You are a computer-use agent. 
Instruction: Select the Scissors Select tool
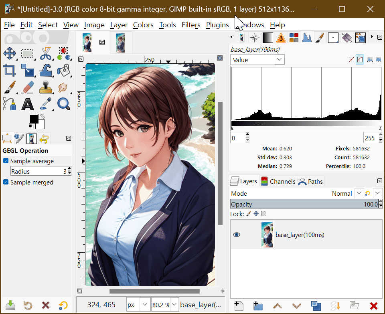pyautogui.click(x=46, y=53)
